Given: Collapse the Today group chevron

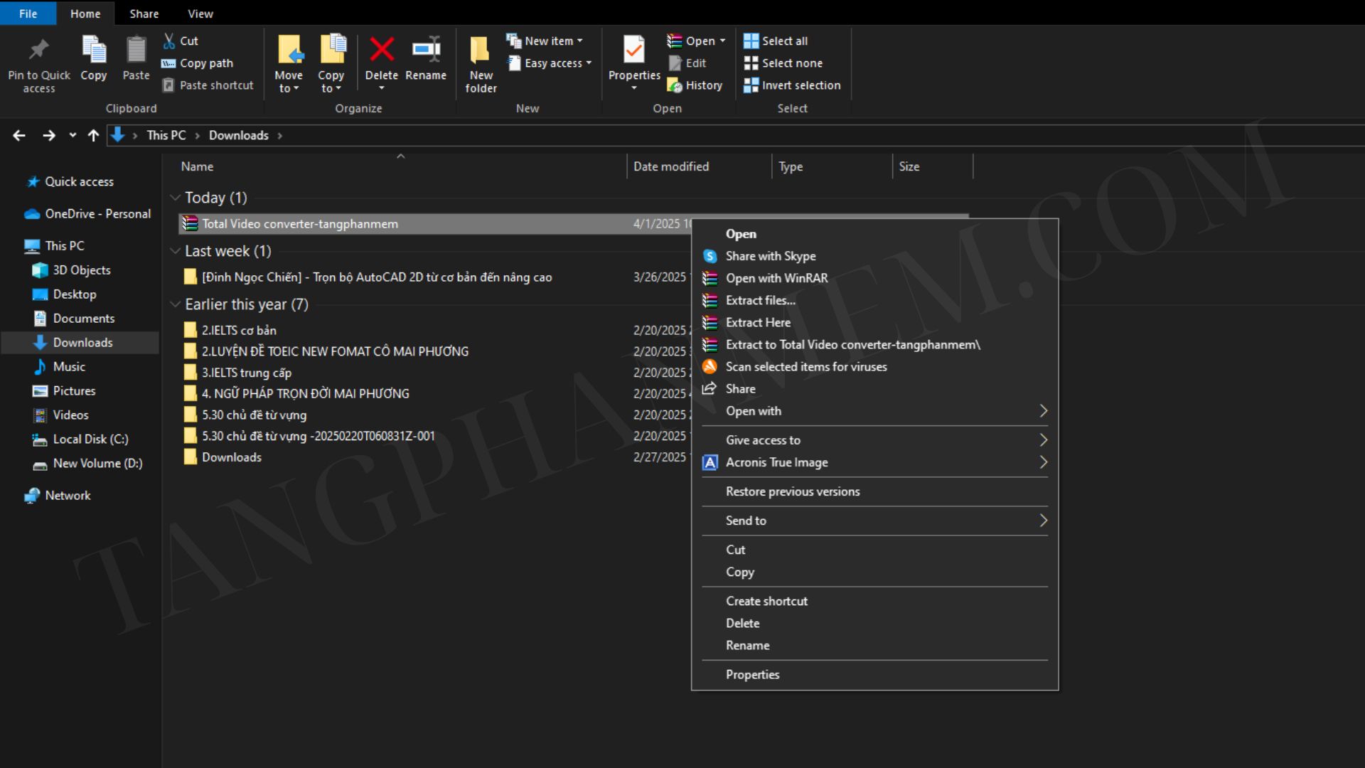Looking at the screenshot, I should (x=175, y=198).
